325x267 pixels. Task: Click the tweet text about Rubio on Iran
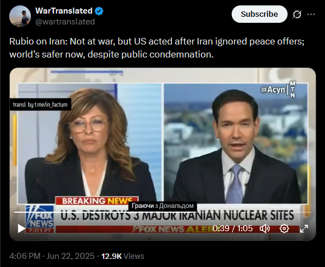point(157,48)
